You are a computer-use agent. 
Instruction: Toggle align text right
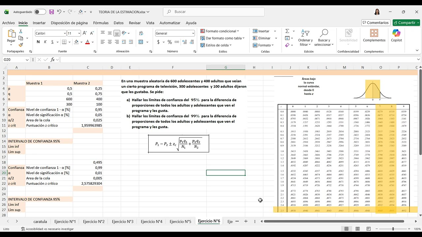[x=117, y=42]
